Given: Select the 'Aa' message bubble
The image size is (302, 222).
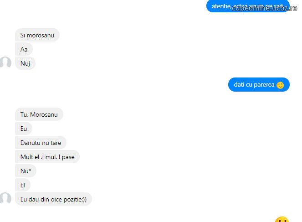Looking at the screenshot, I should [x=24, y=49].
